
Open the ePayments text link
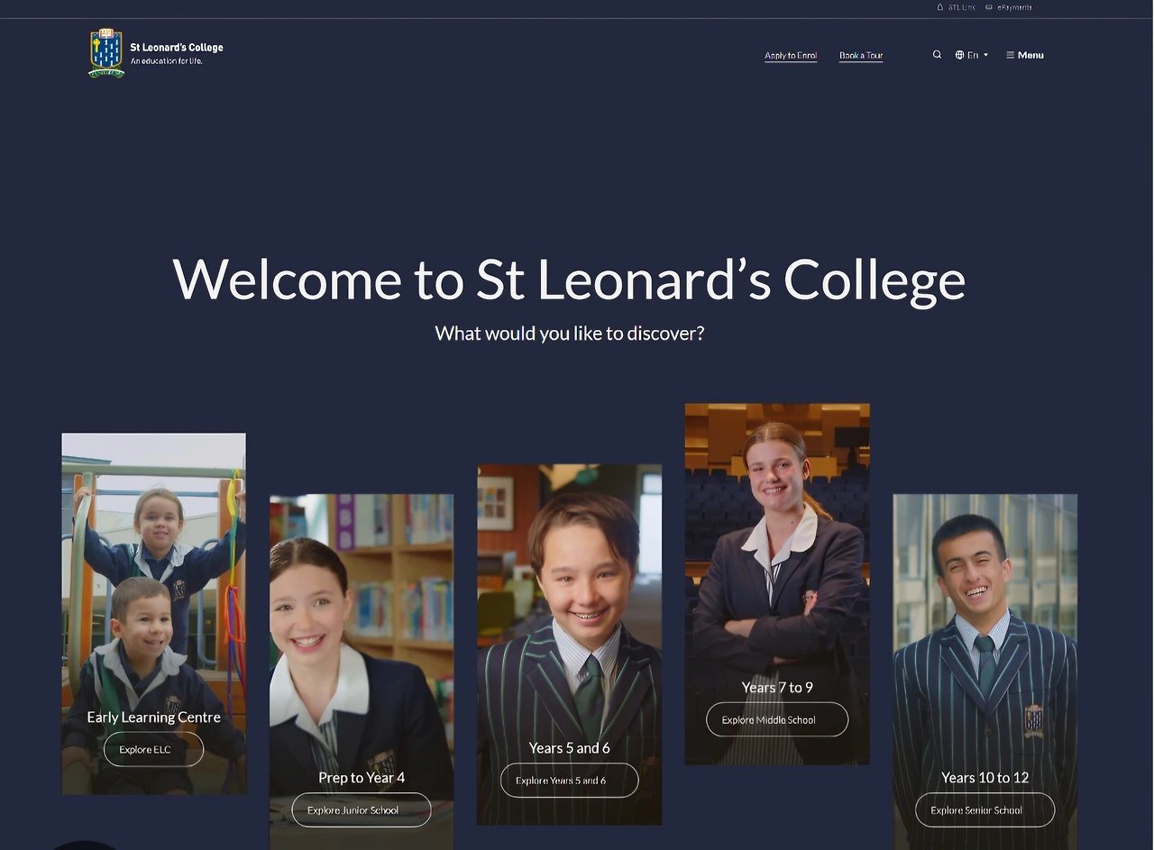[1014, 7]
